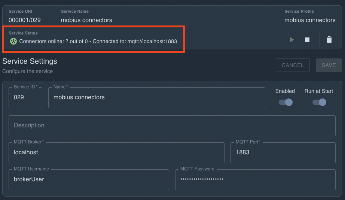Screen dimensions: 345x200
Task: Click the Service URI value 000001/029
Action: click(25, 20)
